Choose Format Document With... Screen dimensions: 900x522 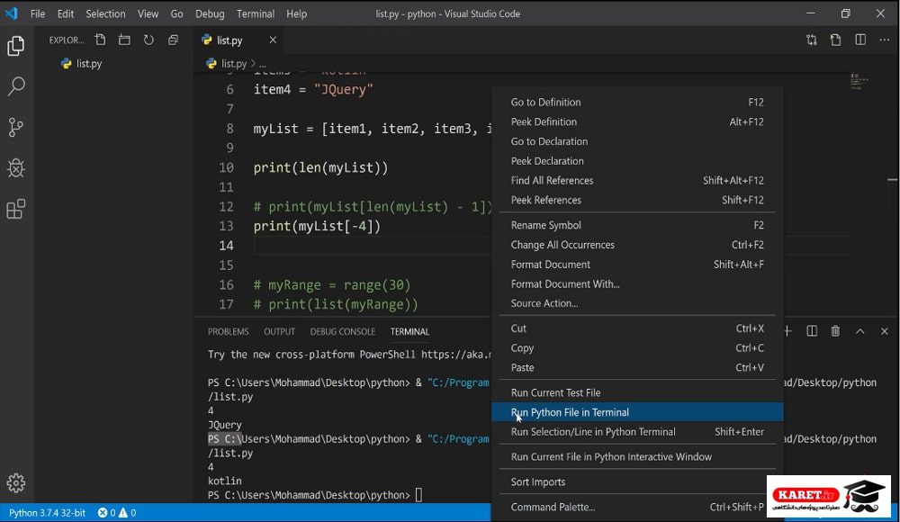[637, 283]
